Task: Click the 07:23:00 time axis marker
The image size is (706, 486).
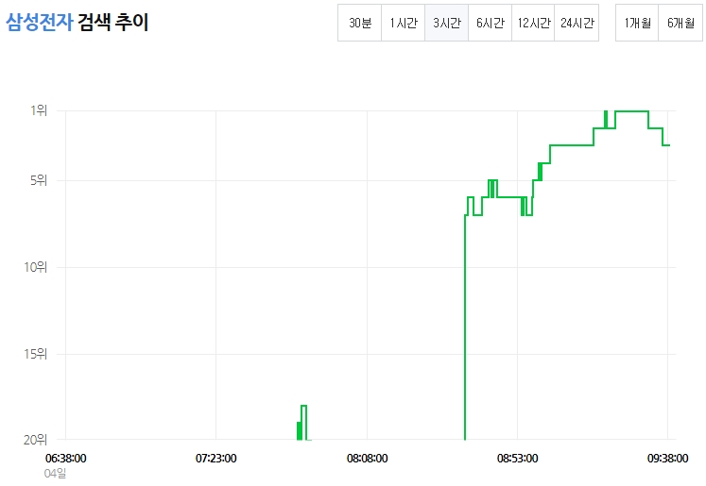Action: tap(216, 458)
